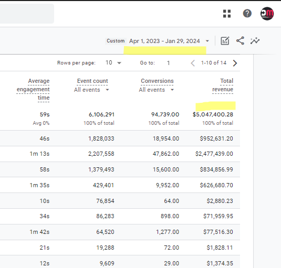Screen dimensions: 281x268
Task: Go to the previous page of rows
Action: click(x=193, y=63)
